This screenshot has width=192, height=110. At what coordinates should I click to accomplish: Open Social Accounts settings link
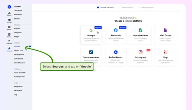point(20,73)
